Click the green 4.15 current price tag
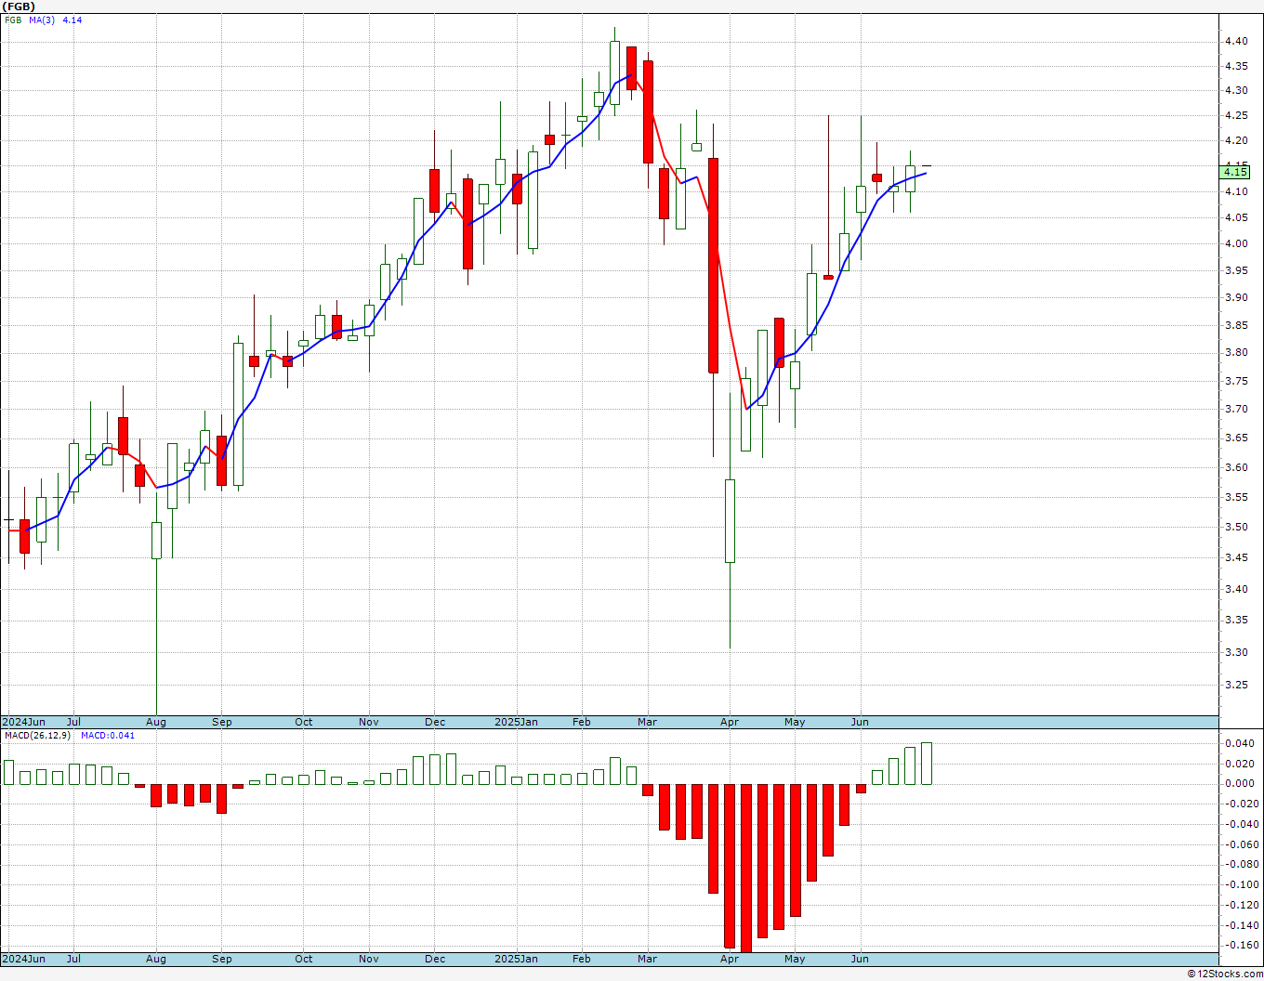Screen dimensions: 1264x981 pyautogui.click(x=1235, y=172)
